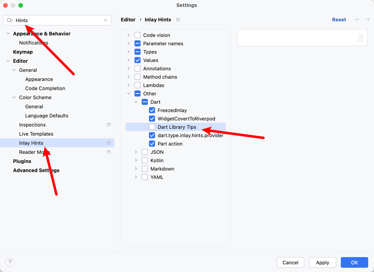Click the help question mark icon
Viewport: 374px width, 272px height.
point(10,262)
